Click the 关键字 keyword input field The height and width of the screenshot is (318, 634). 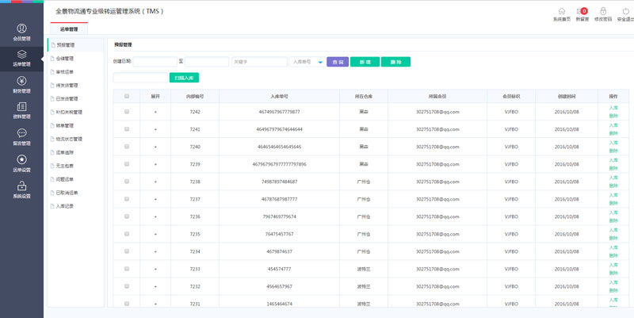[x=258, y=62]
